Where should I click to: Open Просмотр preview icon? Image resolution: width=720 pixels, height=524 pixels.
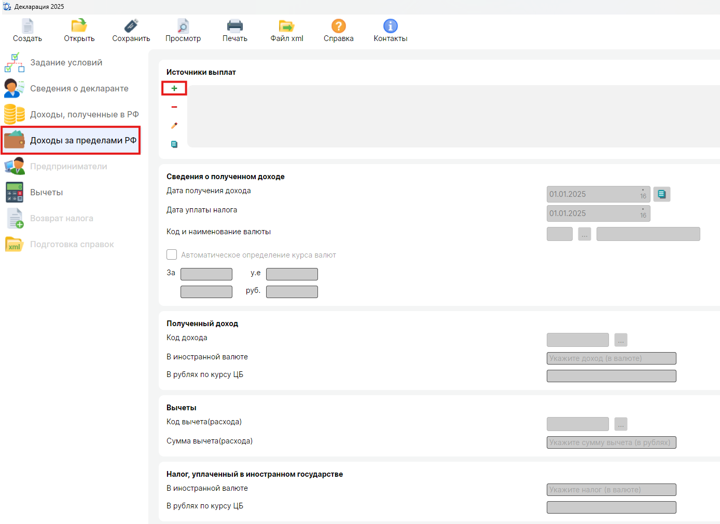coord(183,26)
